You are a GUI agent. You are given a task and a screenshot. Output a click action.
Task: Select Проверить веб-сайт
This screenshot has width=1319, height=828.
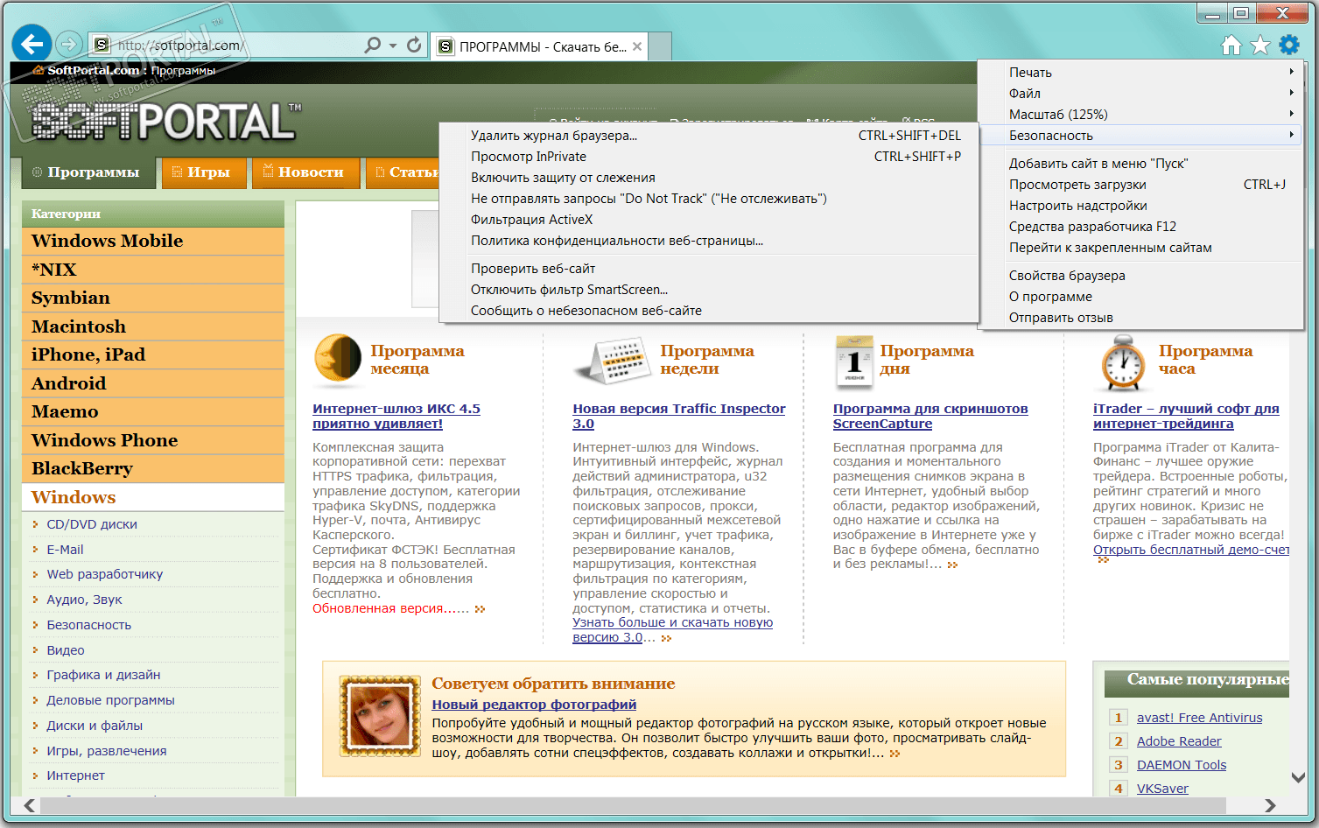tap(709, 268)
